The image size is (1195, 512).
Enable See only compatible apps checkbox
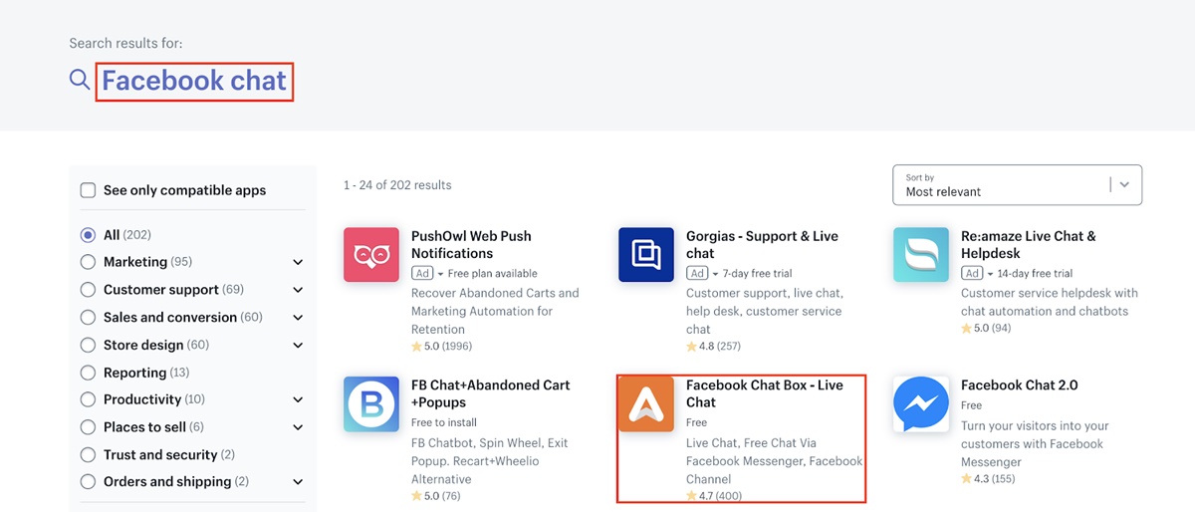point(88,190)
